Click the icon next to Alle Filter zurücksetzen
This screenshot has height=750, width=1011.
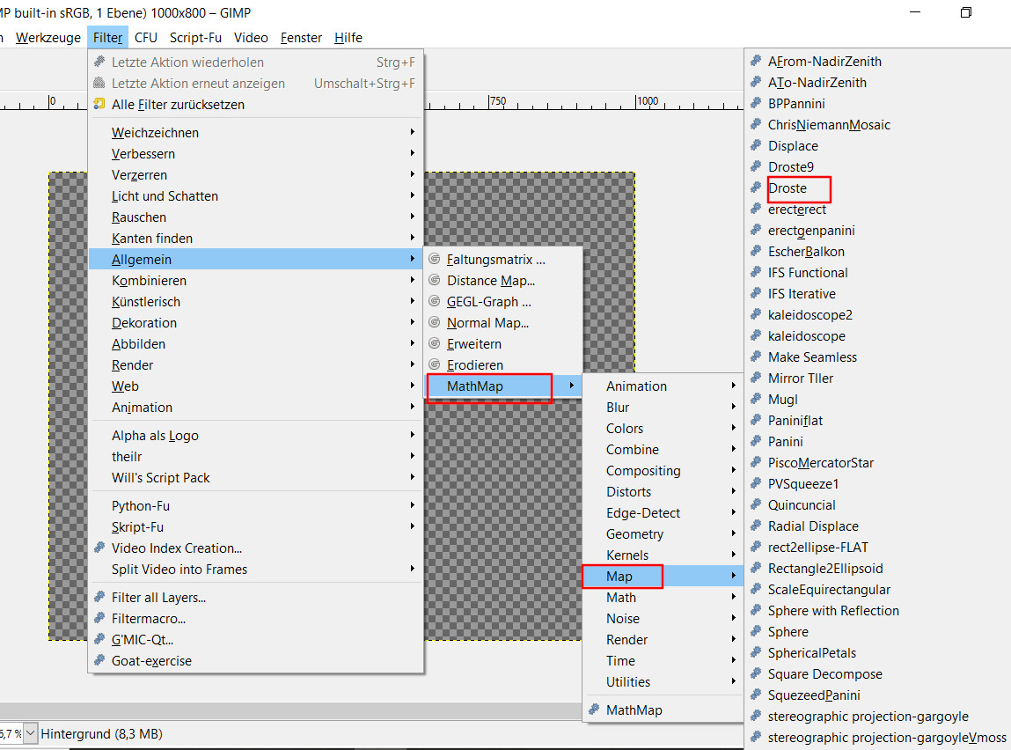click(99, 105)
